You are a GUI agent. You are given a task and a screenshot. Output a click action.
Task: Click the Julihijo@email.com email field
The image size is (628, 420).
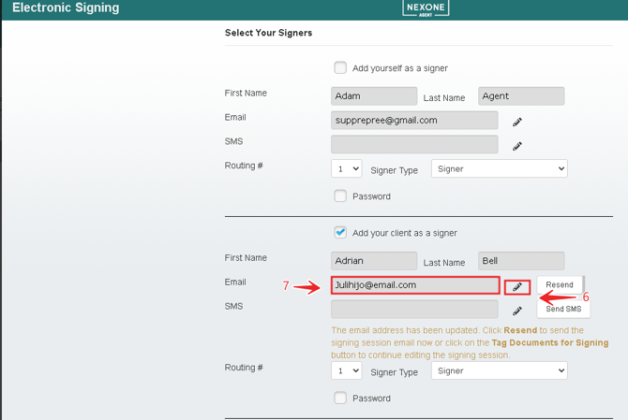click(414, 285)
